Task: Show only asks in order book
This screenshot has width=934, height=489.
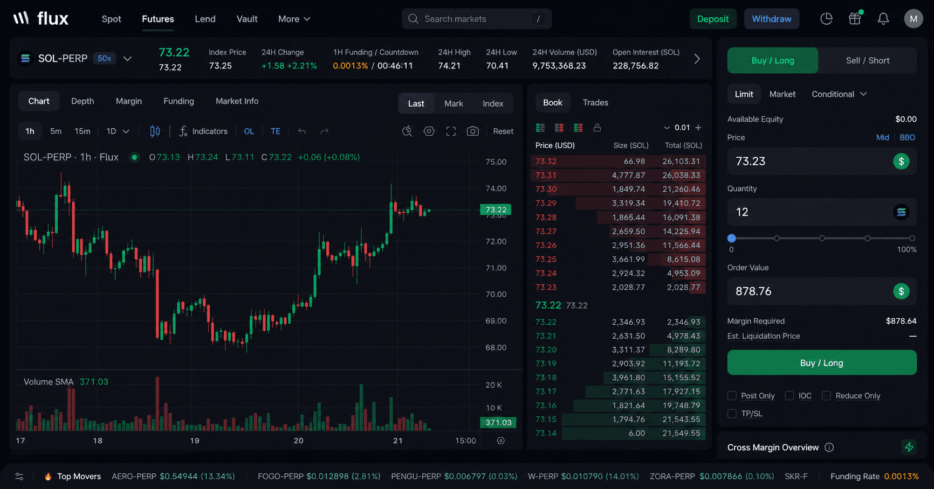Action: pyautogui.click(x=559, y=128)
